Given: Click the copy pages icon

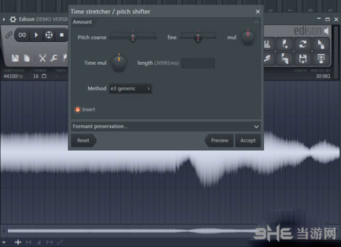Looking at the screenshot, I should pyautogui.click(x=27, y=58).
